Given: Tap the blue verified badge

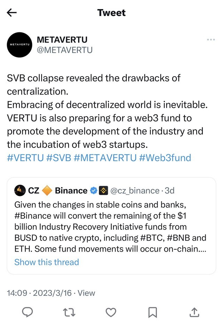Looking at the screenshot, I should [94, 190].
